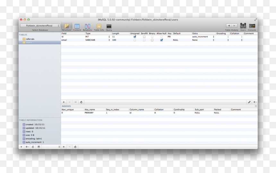
Task: Open the Structure view
Action: click(x=66, y=27)
